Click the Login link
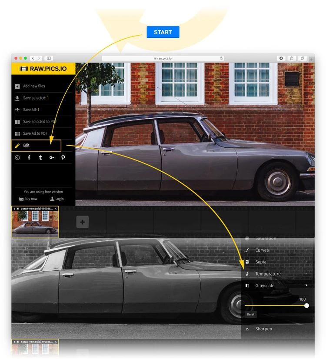The width and height of the screenshot is (326, 359). tap(57, 199)
